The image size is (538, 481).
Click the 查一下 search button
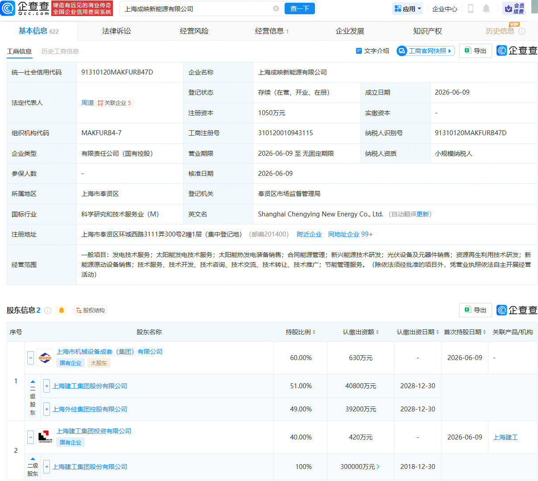point(300,8)
